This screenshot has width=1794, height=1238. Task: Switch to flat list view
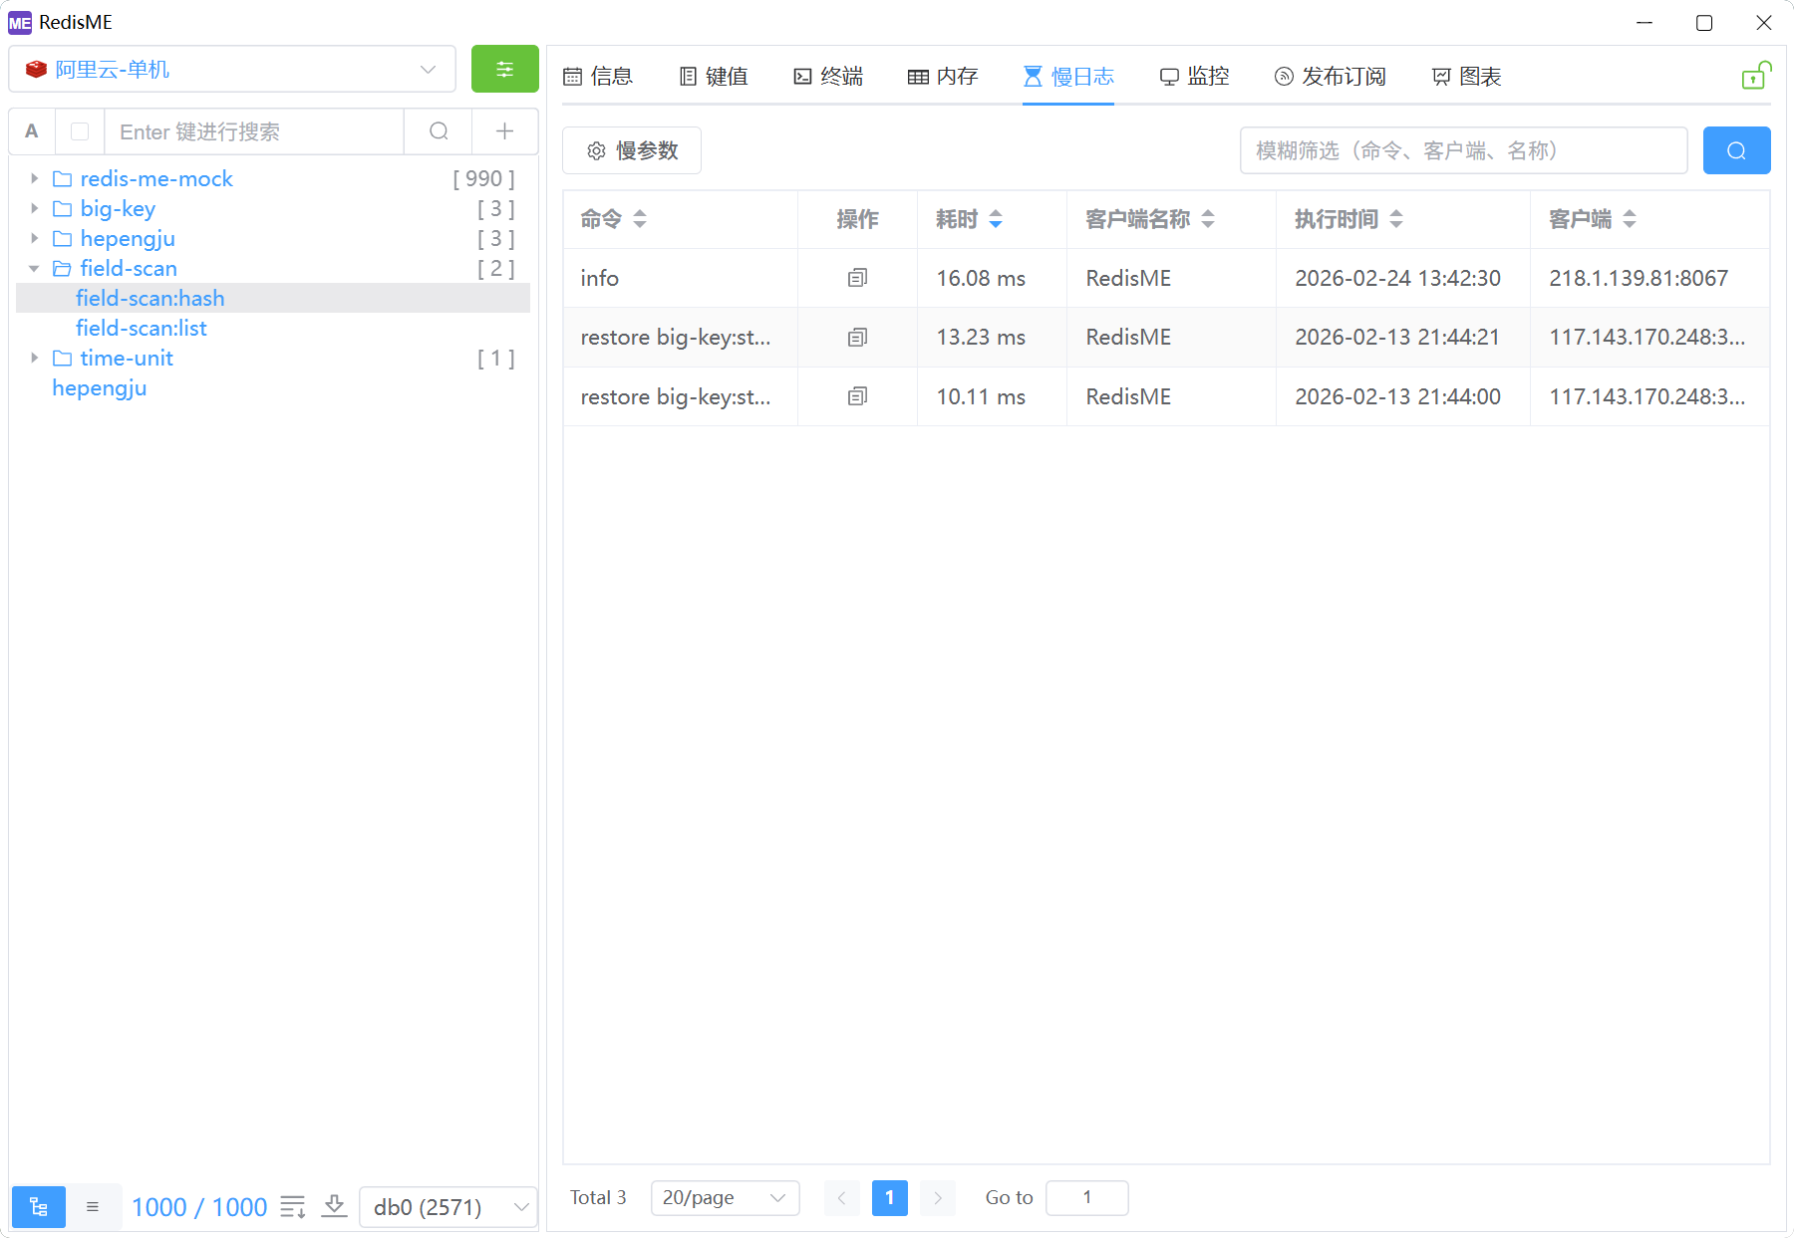tap(93, 1207)
